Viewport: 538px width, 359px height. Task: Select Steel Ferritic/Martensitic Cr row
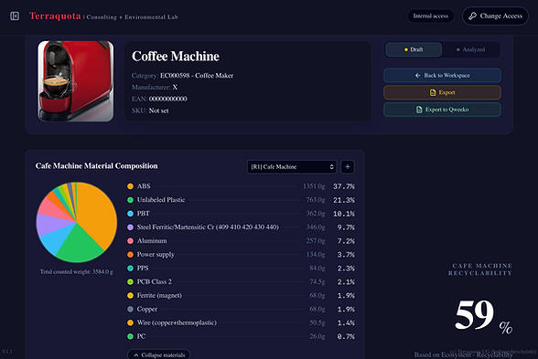pyautogui.click(x=241, y=227)
